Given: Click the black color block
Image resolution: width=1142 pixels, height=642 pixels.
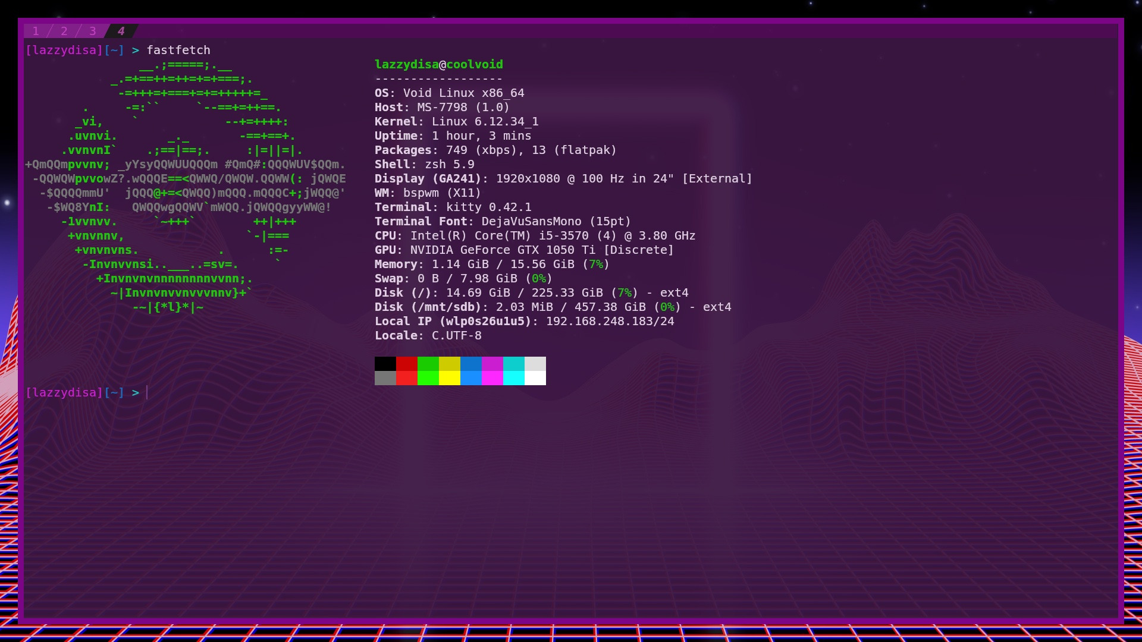Looking at the screenshot, I should 385,364.
